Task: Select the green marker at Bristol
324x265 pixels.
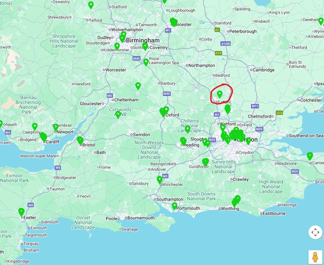Action: (x=80, y=140)
